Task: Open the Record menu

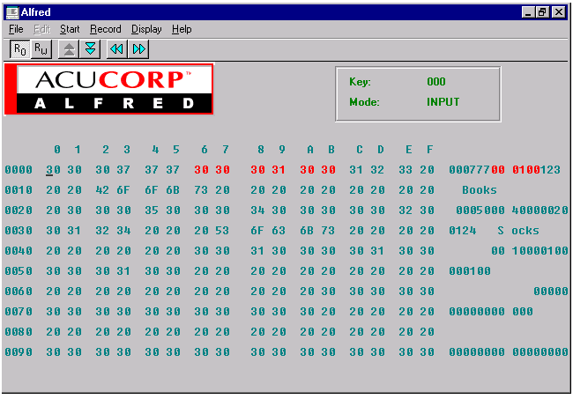Action: pos(106,29)
